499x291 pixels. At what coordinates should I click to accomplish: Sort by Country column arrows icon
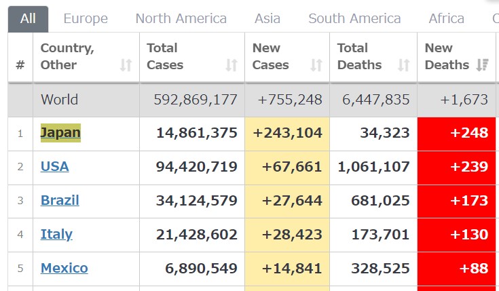[x=126, y=65]
